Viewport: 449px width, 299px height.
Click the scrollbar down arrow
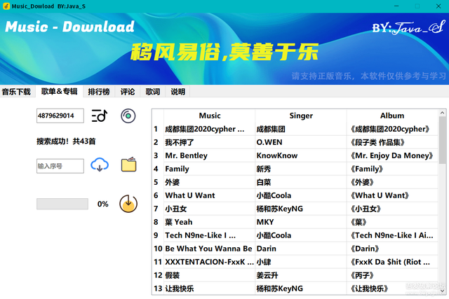(x=443, y=291)
